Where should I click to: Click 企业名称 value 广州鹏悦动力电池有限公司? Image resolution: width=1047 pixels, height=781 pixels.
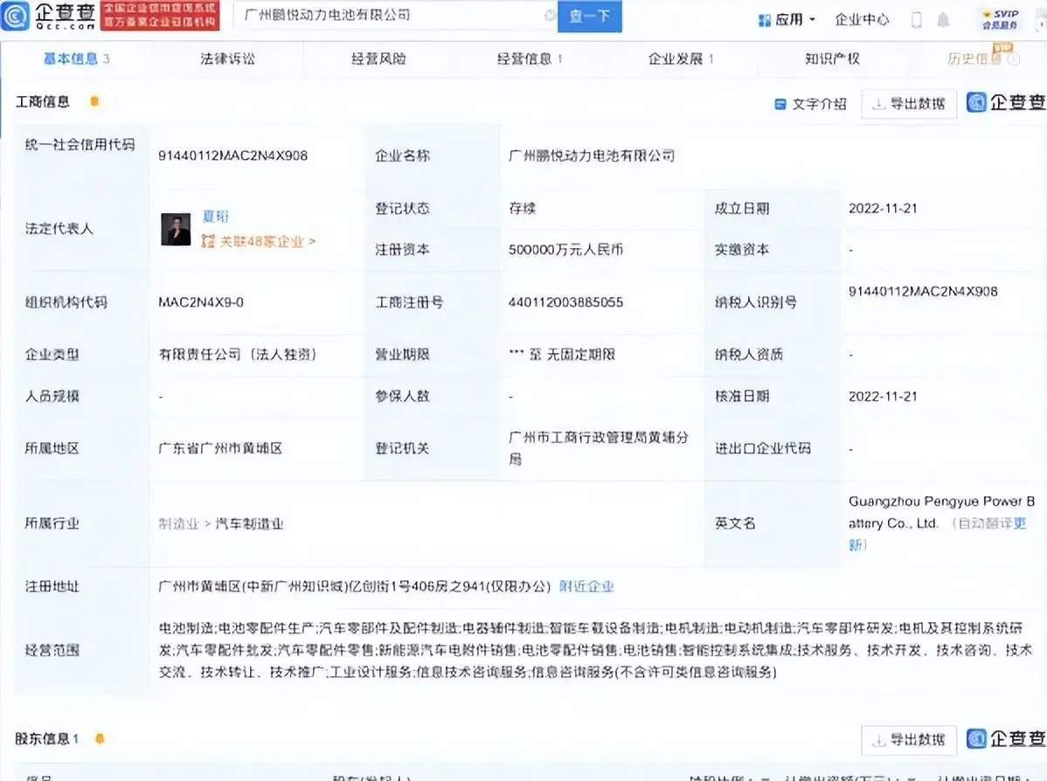click(x=592, y=156)
